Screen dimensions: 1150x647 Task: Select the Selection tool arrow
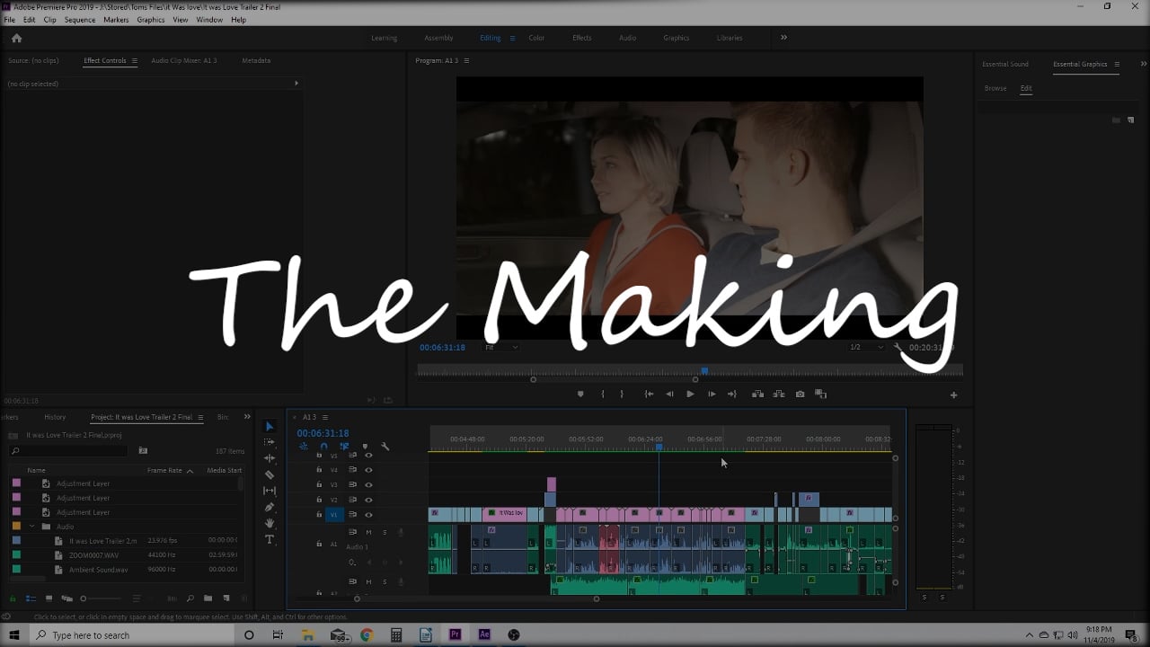point(270,427)
